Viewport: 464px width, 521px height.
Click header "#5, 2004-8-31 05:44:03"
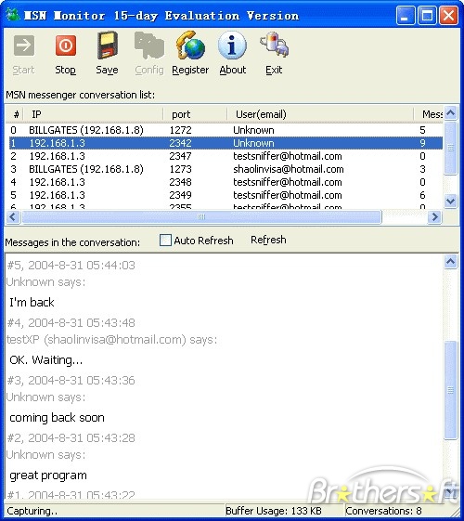71,266
